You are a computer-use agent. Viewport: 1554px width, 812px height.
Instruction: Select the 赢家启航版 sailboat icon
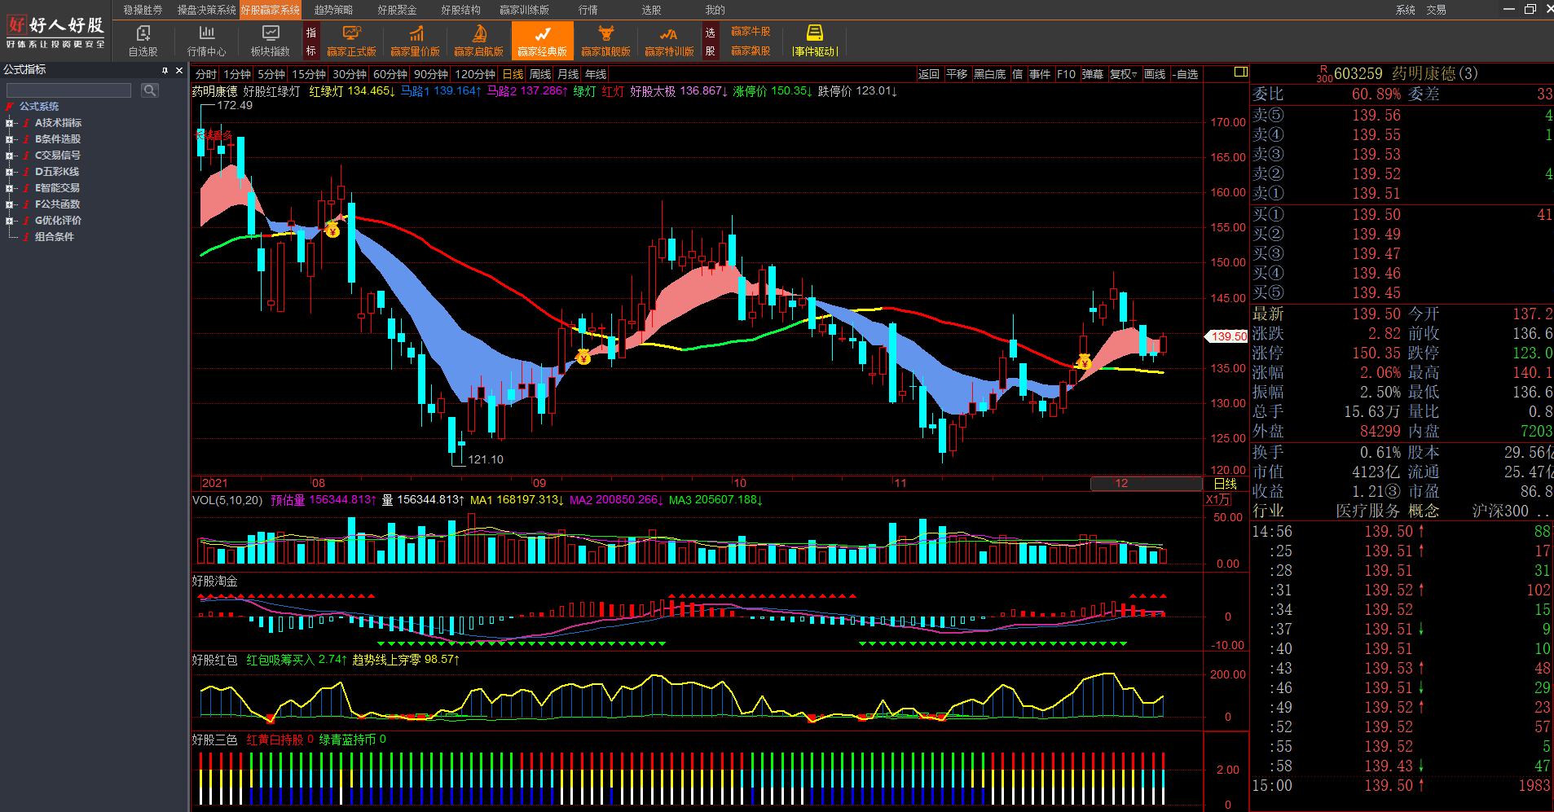(x=478, y=41)
